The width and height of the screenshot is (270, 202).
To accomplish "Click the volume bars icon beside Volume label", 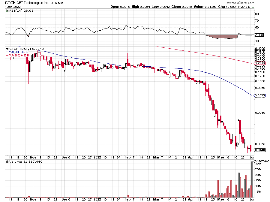I will pyautogui.click(x=7, y=161).
